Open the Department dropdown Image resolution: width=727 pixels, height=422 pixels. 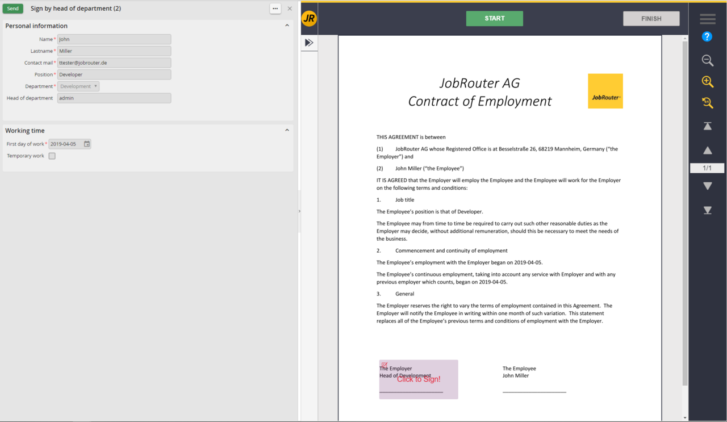coord(78,86)
